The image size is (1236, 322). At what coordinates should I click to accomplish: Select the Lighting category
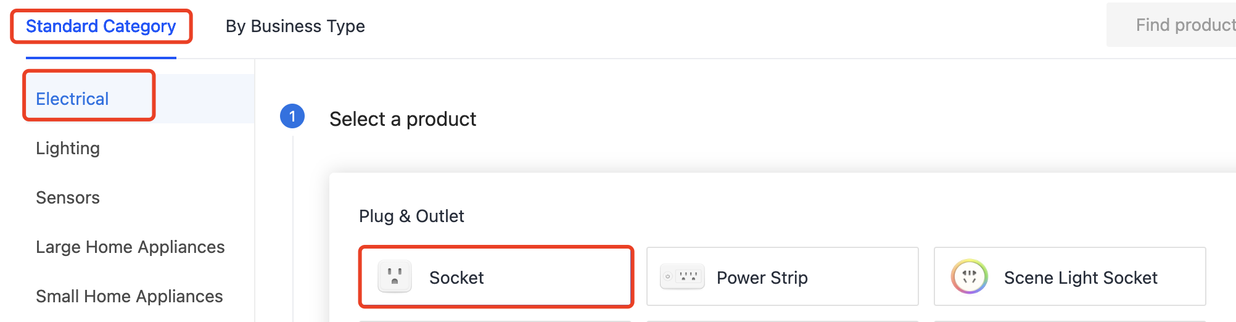click(x=68, y=148)
